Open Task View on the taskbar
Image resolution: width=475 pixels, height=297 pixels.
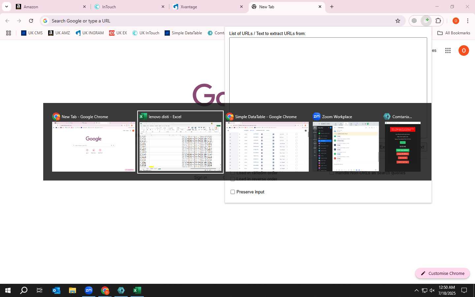click(x=40, y=290)
